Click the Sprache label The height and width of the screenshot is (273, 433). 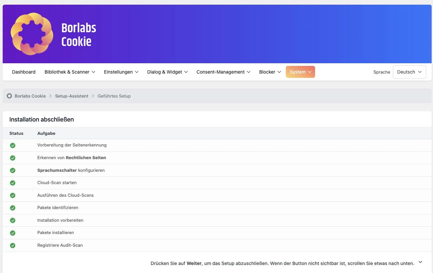pyautogui.click(x=382, y=72)
